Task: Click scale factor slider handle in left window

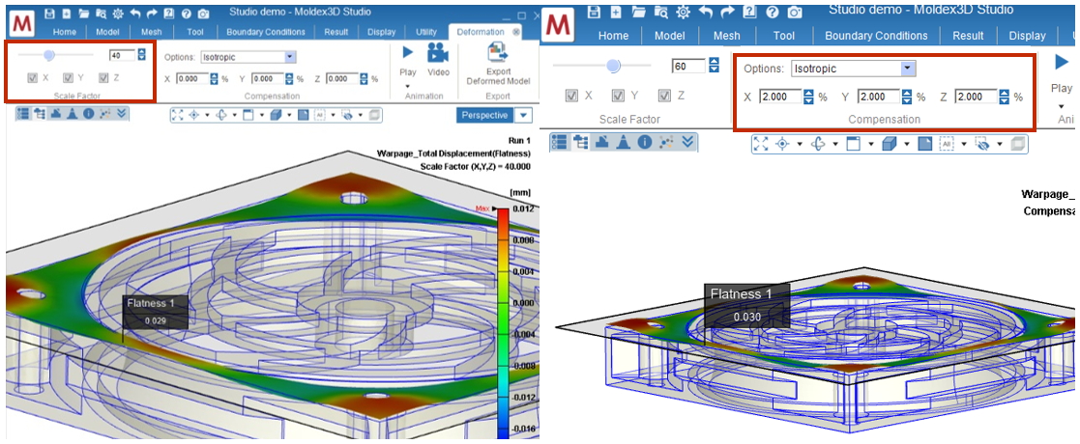Action: [49, 54]
